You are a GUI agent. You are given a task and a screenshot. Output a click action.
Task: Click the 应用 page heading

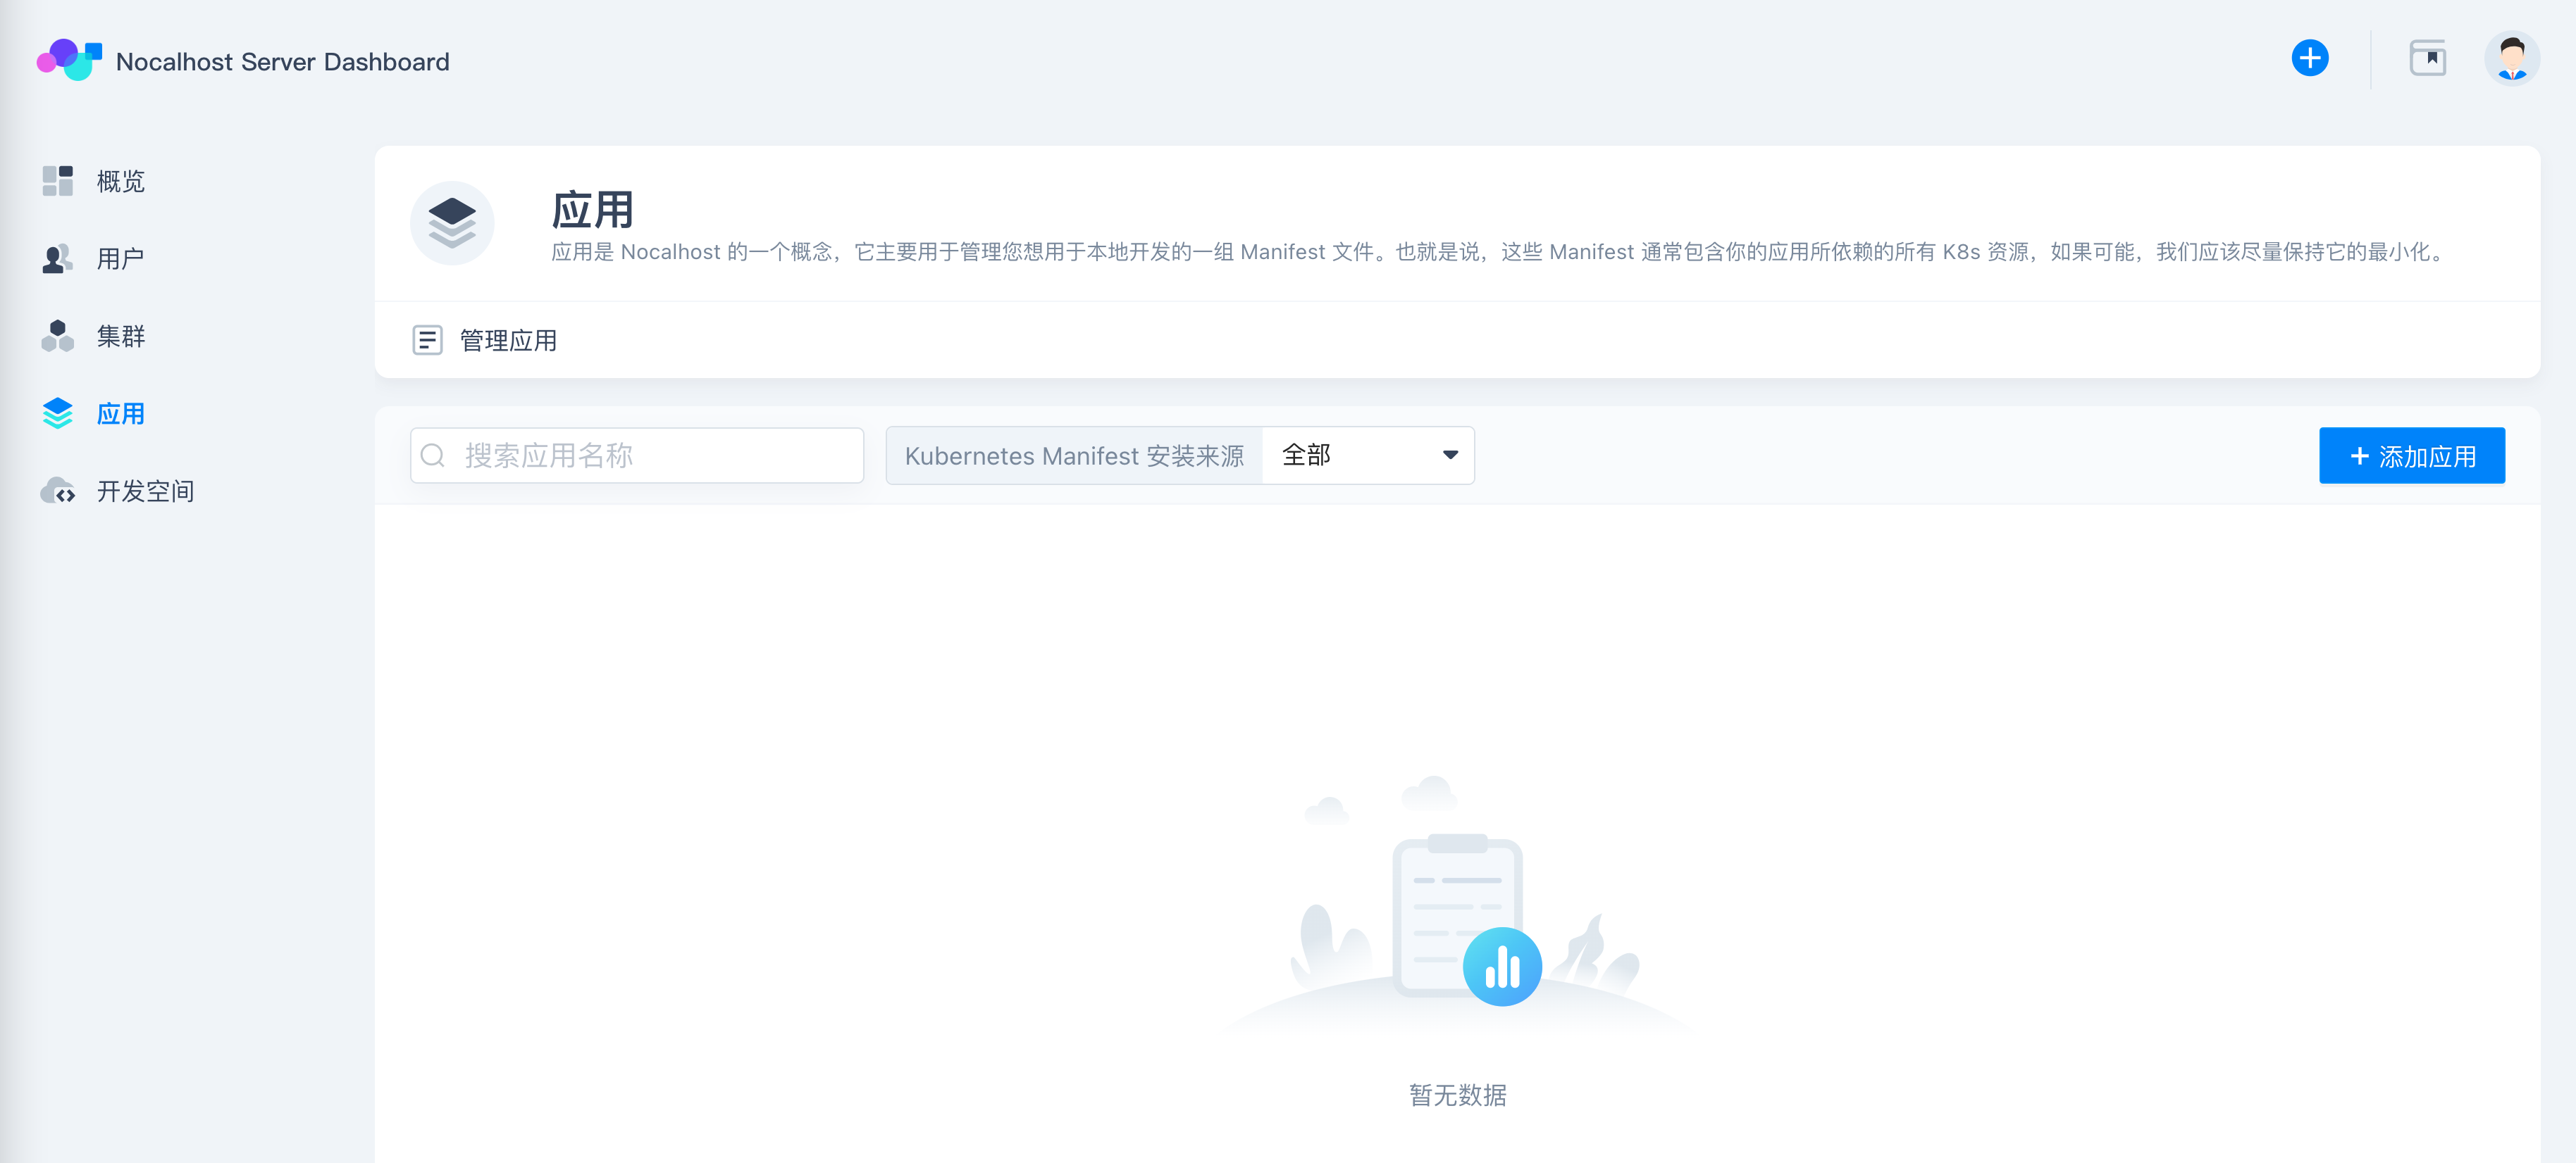click(592, 210)
